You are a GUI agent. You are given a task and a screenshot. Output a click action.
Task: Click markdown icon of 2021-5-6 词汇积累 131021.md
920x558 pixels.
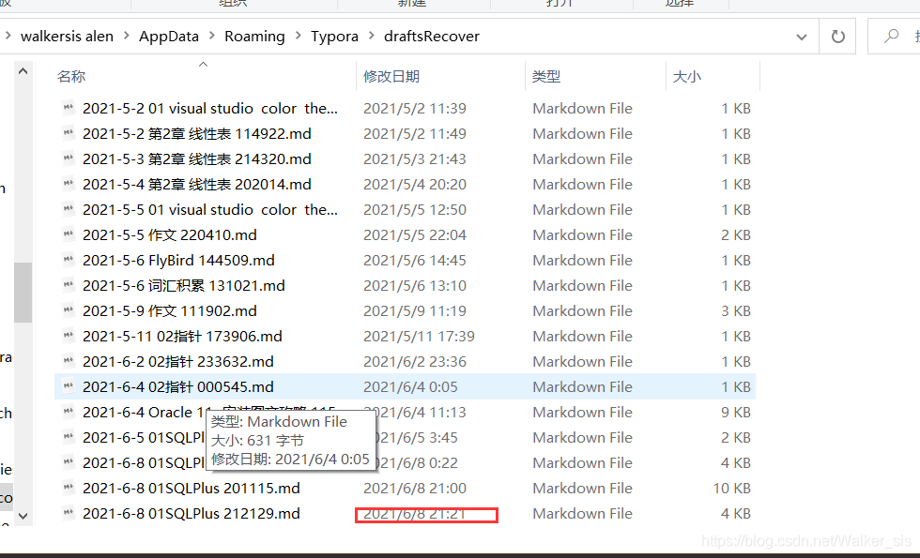pos(69,285)
